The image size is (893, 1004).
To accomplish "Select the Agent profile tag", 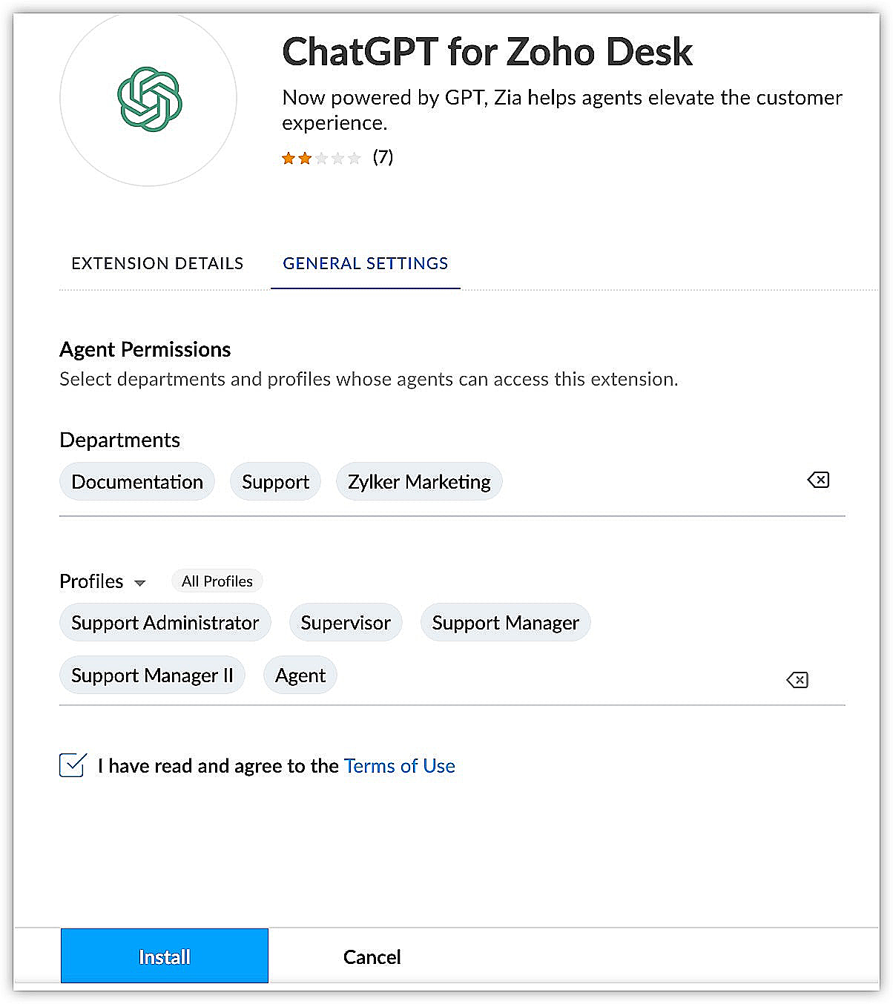I will click(300, 676).
